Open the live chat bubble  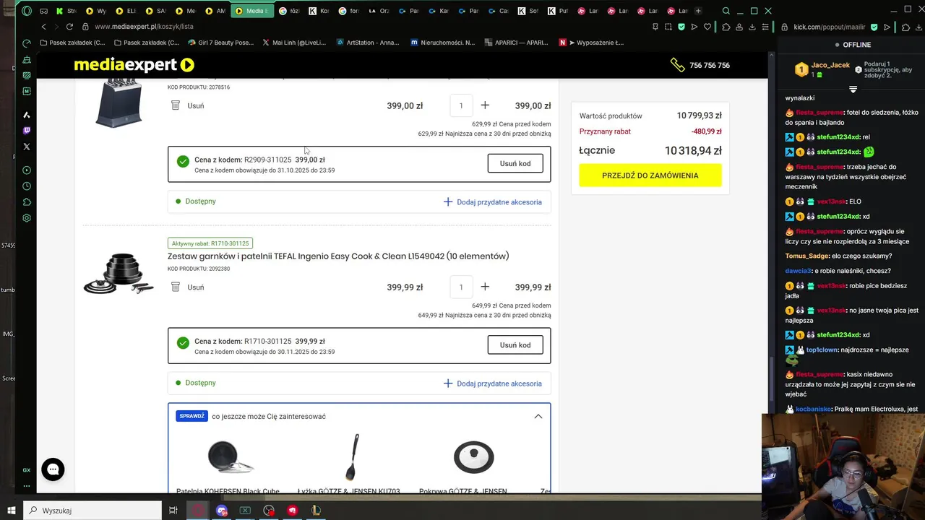(53, 469)
